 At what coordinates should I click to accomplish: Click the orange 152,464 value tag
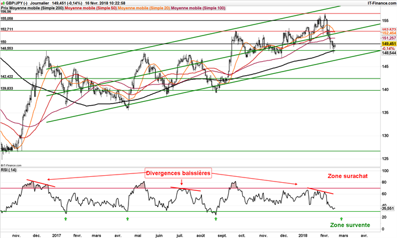389,33
